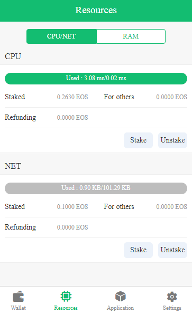Click the Application label text

coord(121,308)
